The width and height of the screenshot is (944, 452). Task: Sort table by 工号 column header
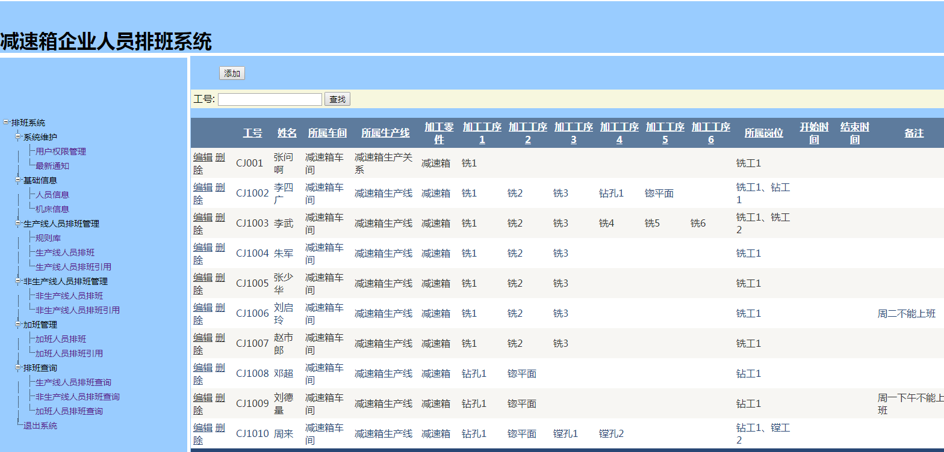252,133
